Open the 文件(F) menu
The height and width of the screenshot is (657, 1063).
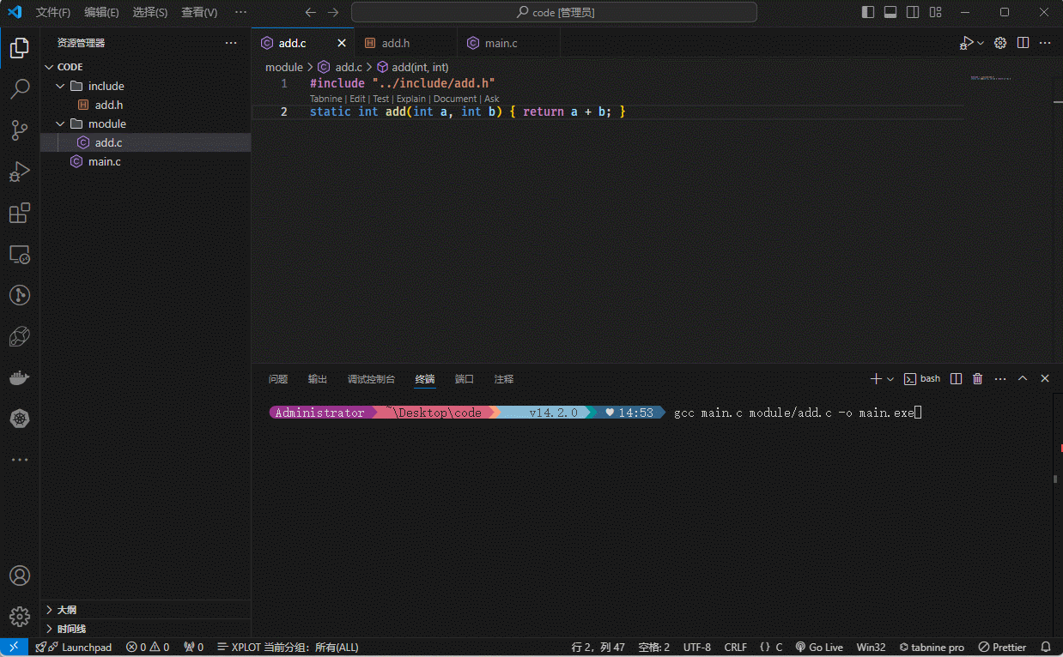click(53, 12)
